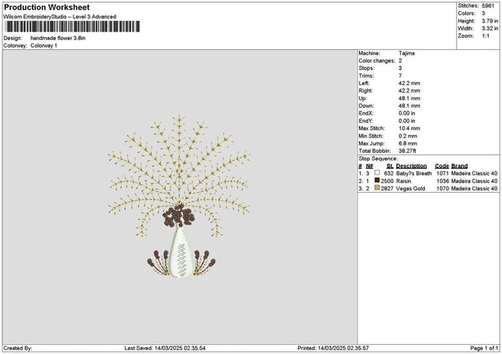The image size is (502, 354).
Task: Select the Machine value Tajima
Action: click(x=407, y=53)
